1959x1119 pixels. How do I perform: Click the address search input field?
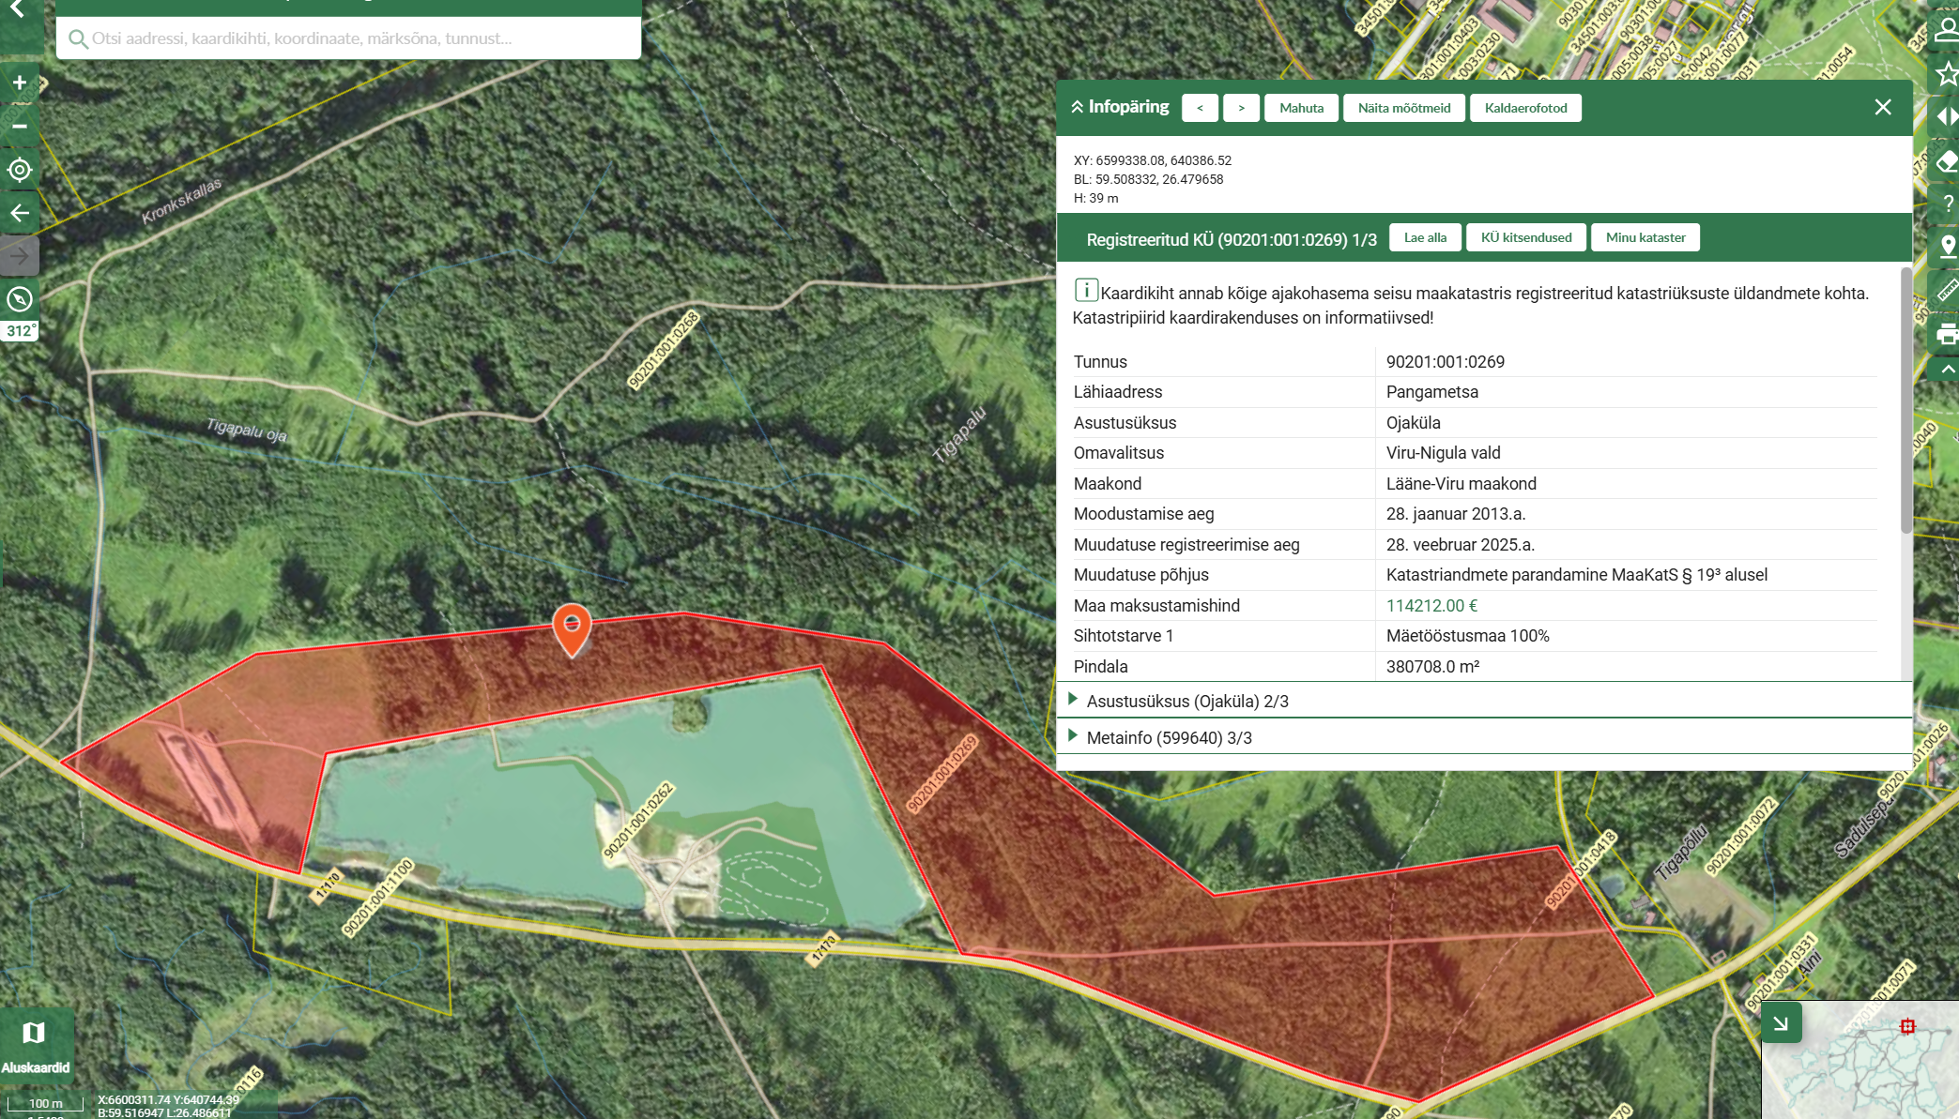pyautogui.click(x=357, y=38)
